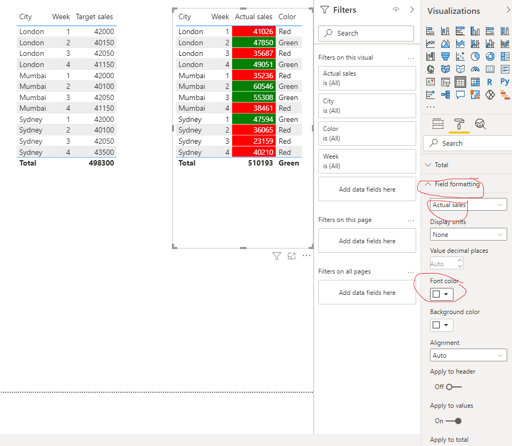Viewport: 512px width, 446px height.
Task: Open the Font color picker swatch
Action: 441,294
